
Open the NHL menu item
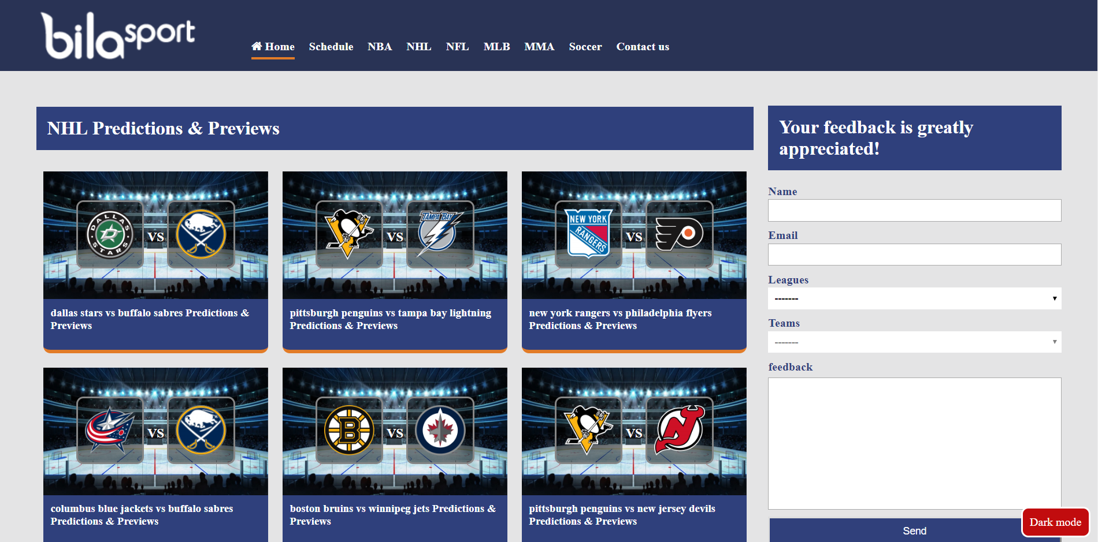tap(419, 47)
